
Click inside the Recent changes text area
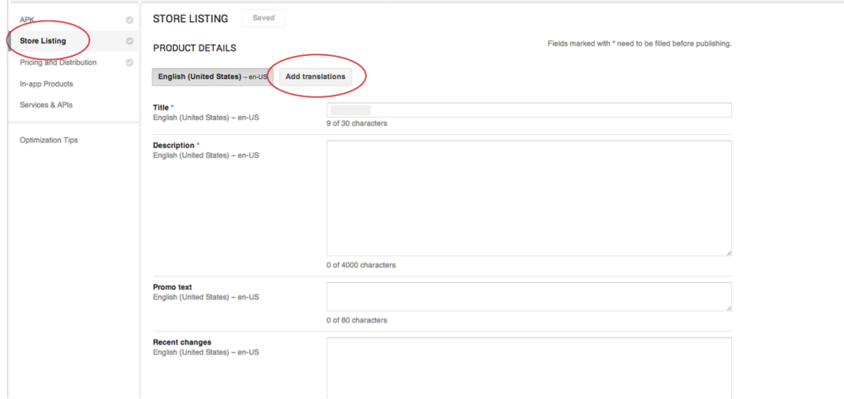pyautogui.click(x=528, y=369)
